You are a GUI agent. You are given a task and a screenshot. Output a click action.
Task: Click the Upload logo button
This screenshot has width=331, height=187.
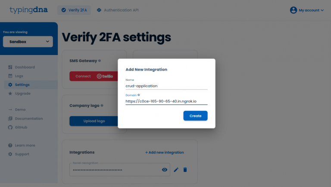94,121
